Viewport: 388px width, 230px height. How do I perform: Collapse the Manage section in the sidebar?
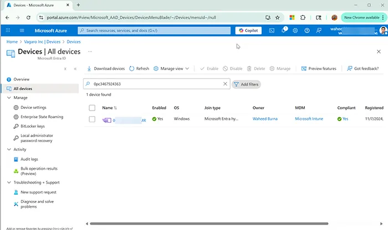pyautogui.click(x=9, y=98)
